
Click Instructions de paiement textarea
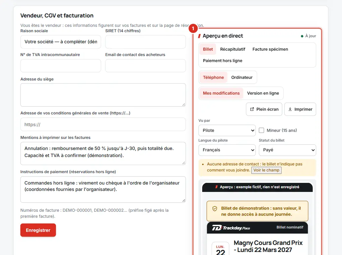[103, 190]
